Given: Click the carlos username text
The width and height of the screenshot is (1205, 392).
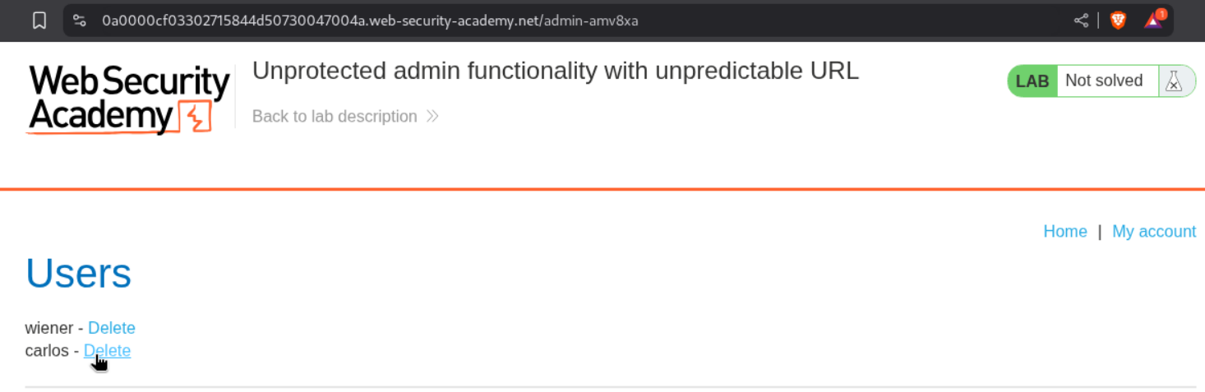Looking at the screenshot, I should point(47,351).
